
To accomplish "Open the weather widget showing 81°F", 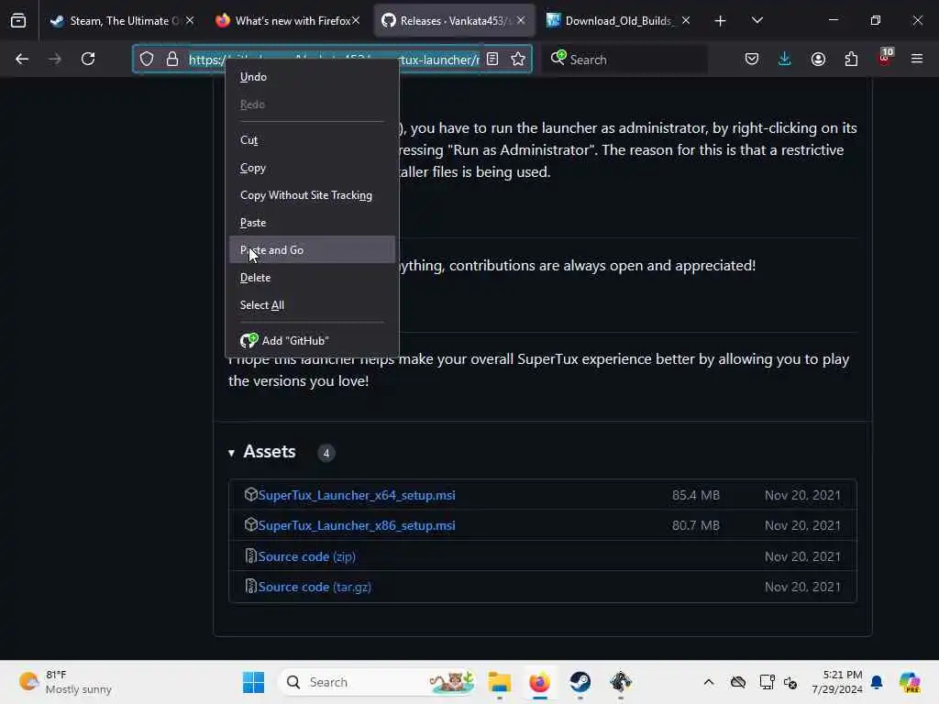I will point(66,682).
